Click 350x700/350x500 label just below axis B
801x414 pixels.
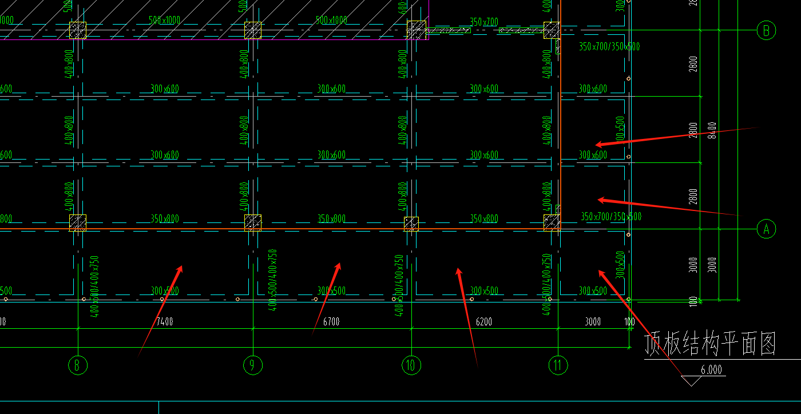(609, 46)
